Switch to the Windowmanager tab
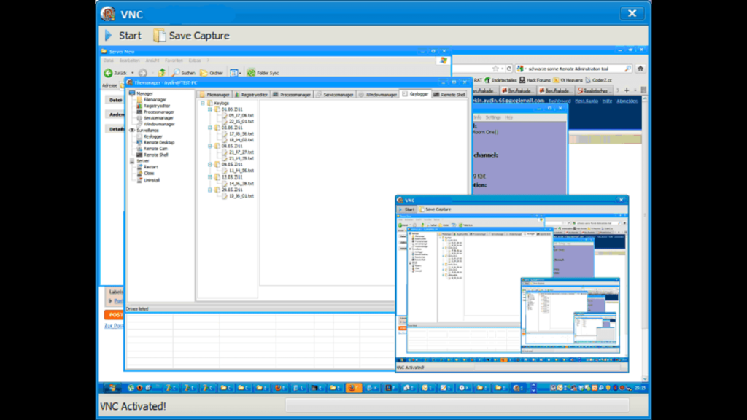The image size is (747, 420). (x=378, y=94)
